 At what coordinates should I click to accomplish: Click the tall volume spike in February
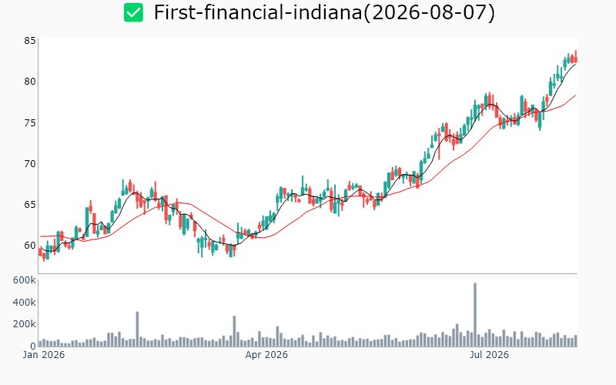(137, 330)
